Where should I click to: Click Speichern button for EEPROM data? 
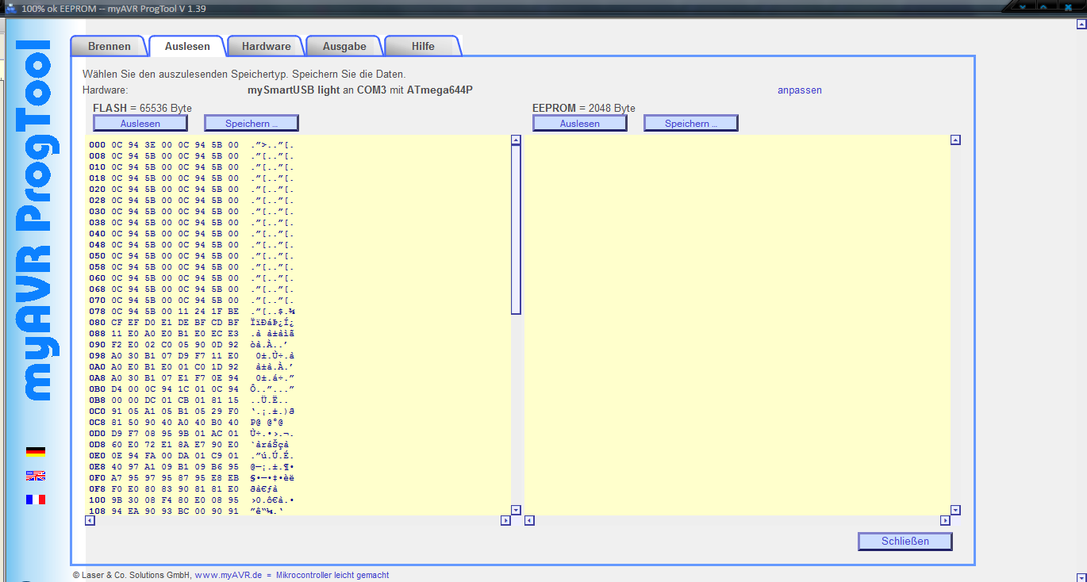(x=690, y=122)
